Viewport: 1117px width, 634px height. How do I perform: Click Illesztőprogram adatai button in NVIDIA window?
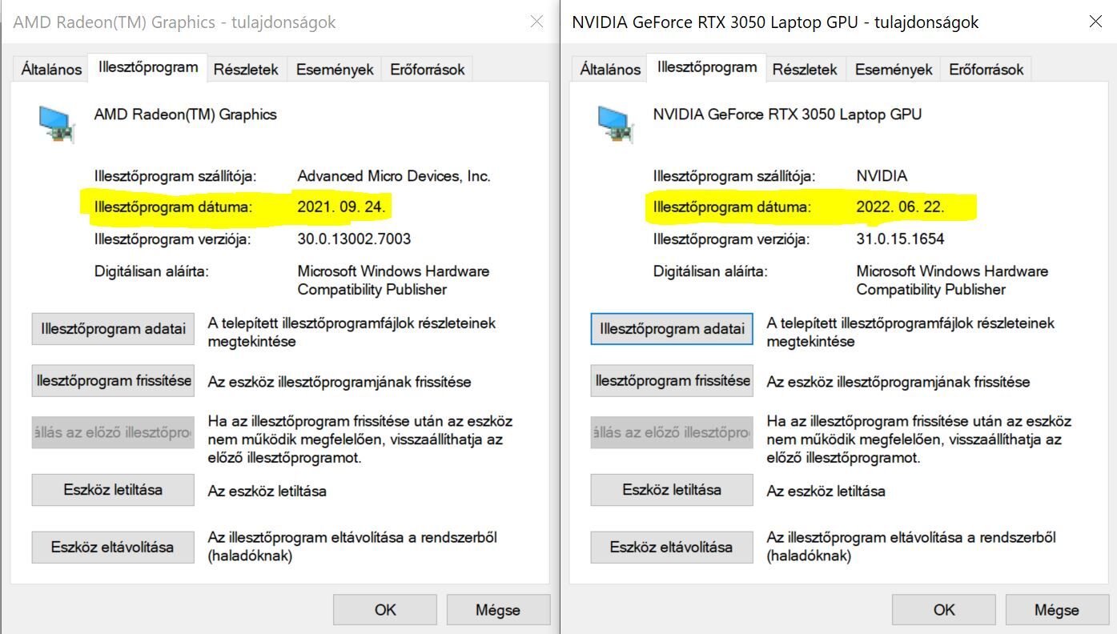click(x=672, y=329)
